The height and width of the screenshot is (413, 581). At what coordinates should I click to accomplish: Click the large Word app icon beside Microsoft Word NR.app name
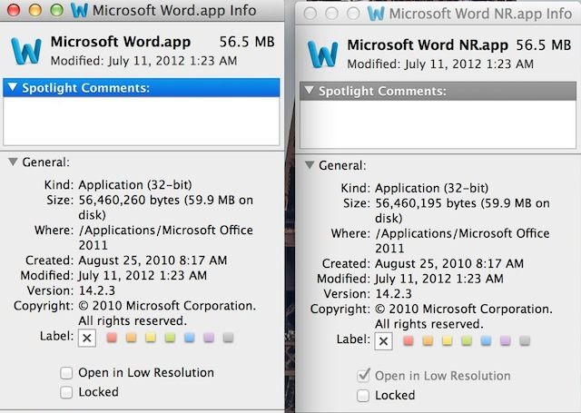(x=323, y=54)
